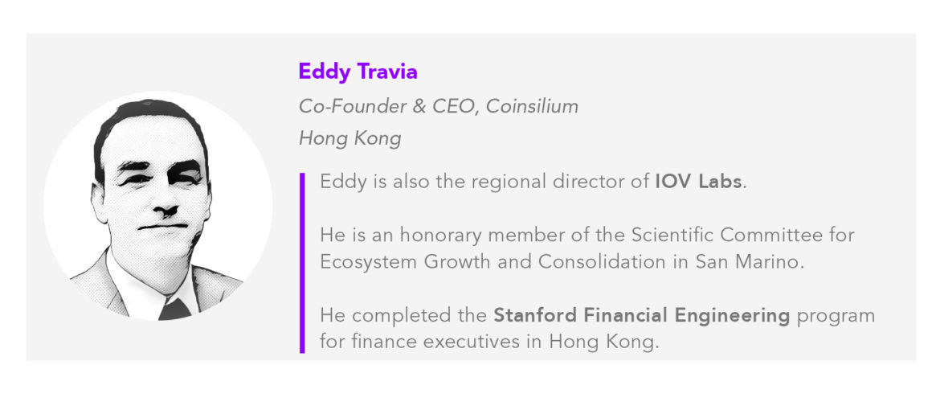Click the Eddy Travia name heading
The image size is (932, 410).
pyautogui.click(x=358, y=72)
